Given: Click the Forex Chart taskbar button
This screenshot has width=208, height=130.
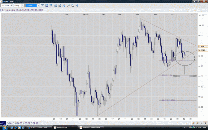Looking at the screenshot, I should (65, 128).
